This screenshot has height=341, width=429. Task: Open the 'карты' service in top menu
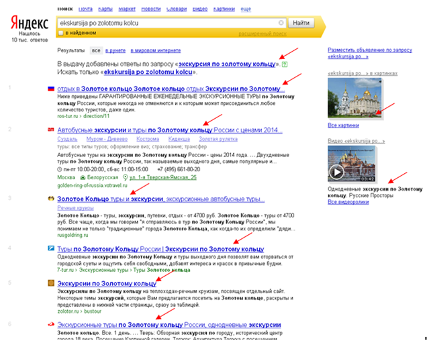(x=105, y=9)
